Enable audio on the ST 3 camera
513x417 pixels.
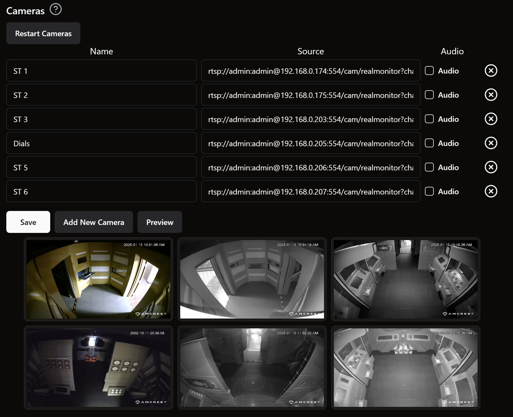pyautogui.click(x=429, y=119)
